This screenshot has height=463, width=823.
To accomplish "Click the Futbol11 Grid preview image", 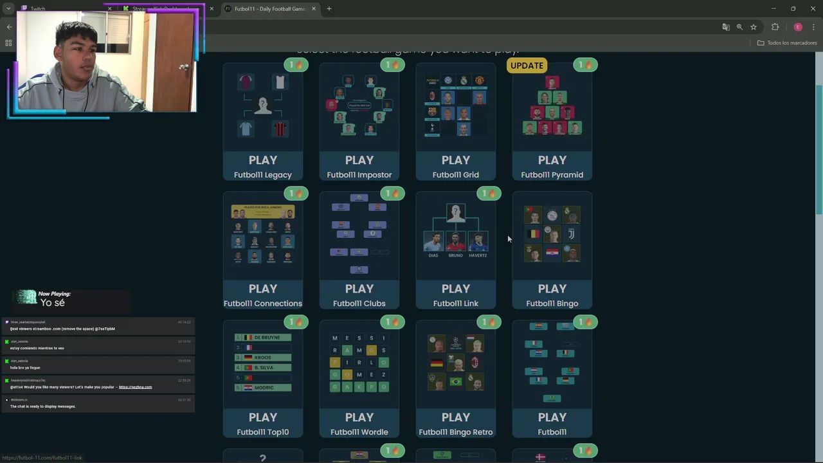I will (x=456, y=106).
